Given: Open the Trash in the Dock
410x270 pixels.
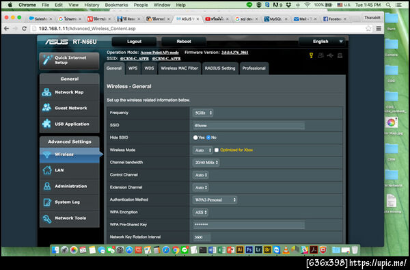Looking at the screenshot, I should [355, 250].
